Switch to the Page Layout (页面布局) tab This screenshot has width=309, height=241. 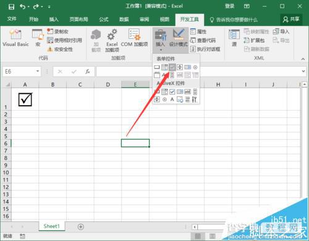[x=78, y=19]
